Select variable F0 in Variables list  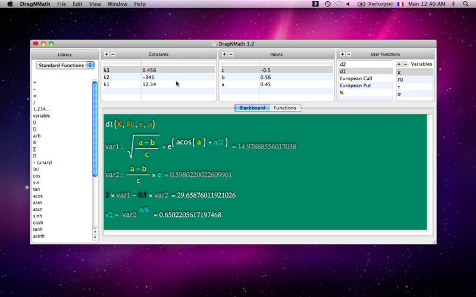(x=414, y=80)
